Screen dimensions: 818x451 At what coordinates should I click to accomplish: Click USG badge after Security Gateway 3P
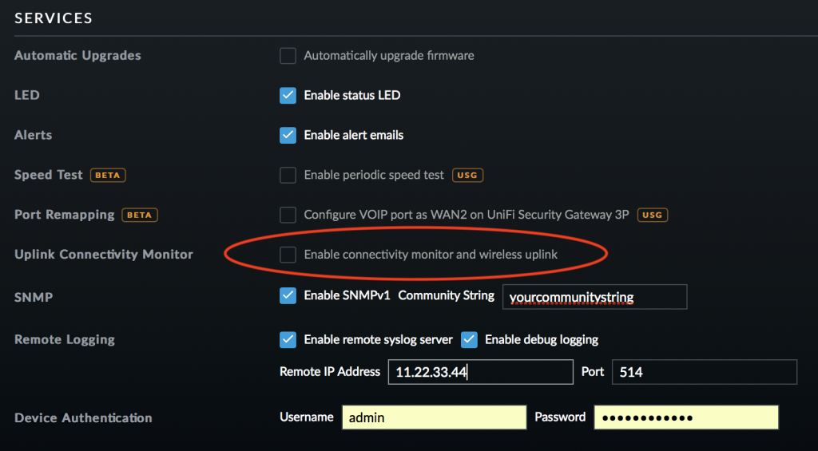pyautogui.click(x=653, y=215)
